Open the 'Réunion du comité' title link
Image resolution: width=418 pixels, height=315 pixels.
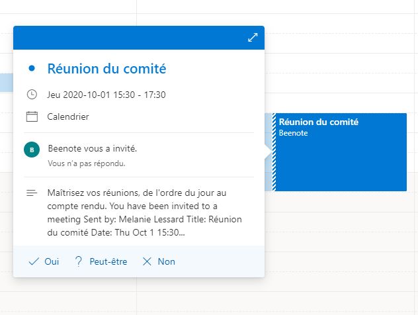pyautogui.click(x=106, y=69)
